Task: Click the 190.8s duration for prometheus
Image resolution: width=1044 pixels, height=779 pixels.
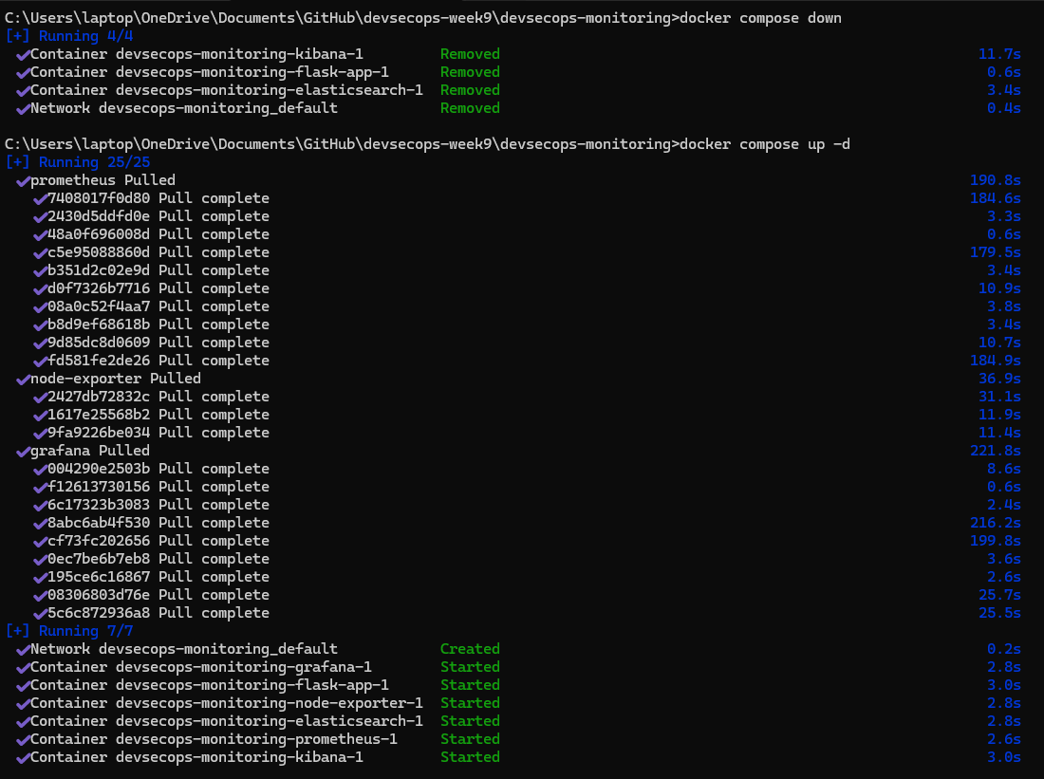Action: [x=995, y=180]
